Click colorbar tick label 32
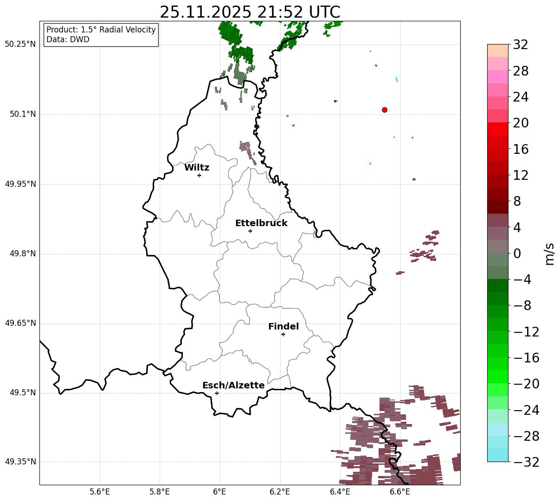Screen dimensions: 560x501 tap(520, 45)
